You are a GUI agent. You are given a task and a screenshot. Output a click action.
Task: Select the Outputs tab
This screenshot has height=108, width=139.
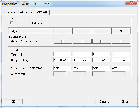pyautogui.click(x=42, y=12)
